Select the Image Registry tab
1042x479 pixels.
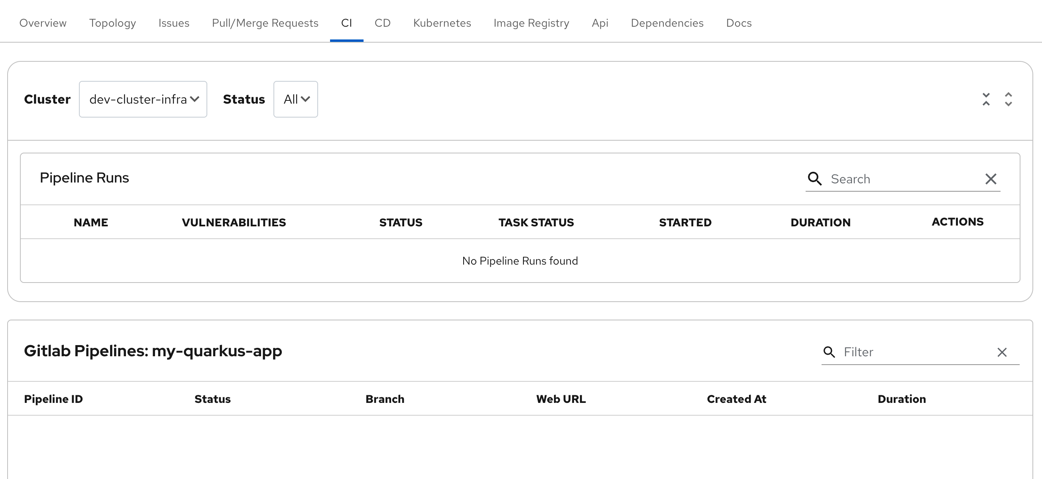[531, 23]
